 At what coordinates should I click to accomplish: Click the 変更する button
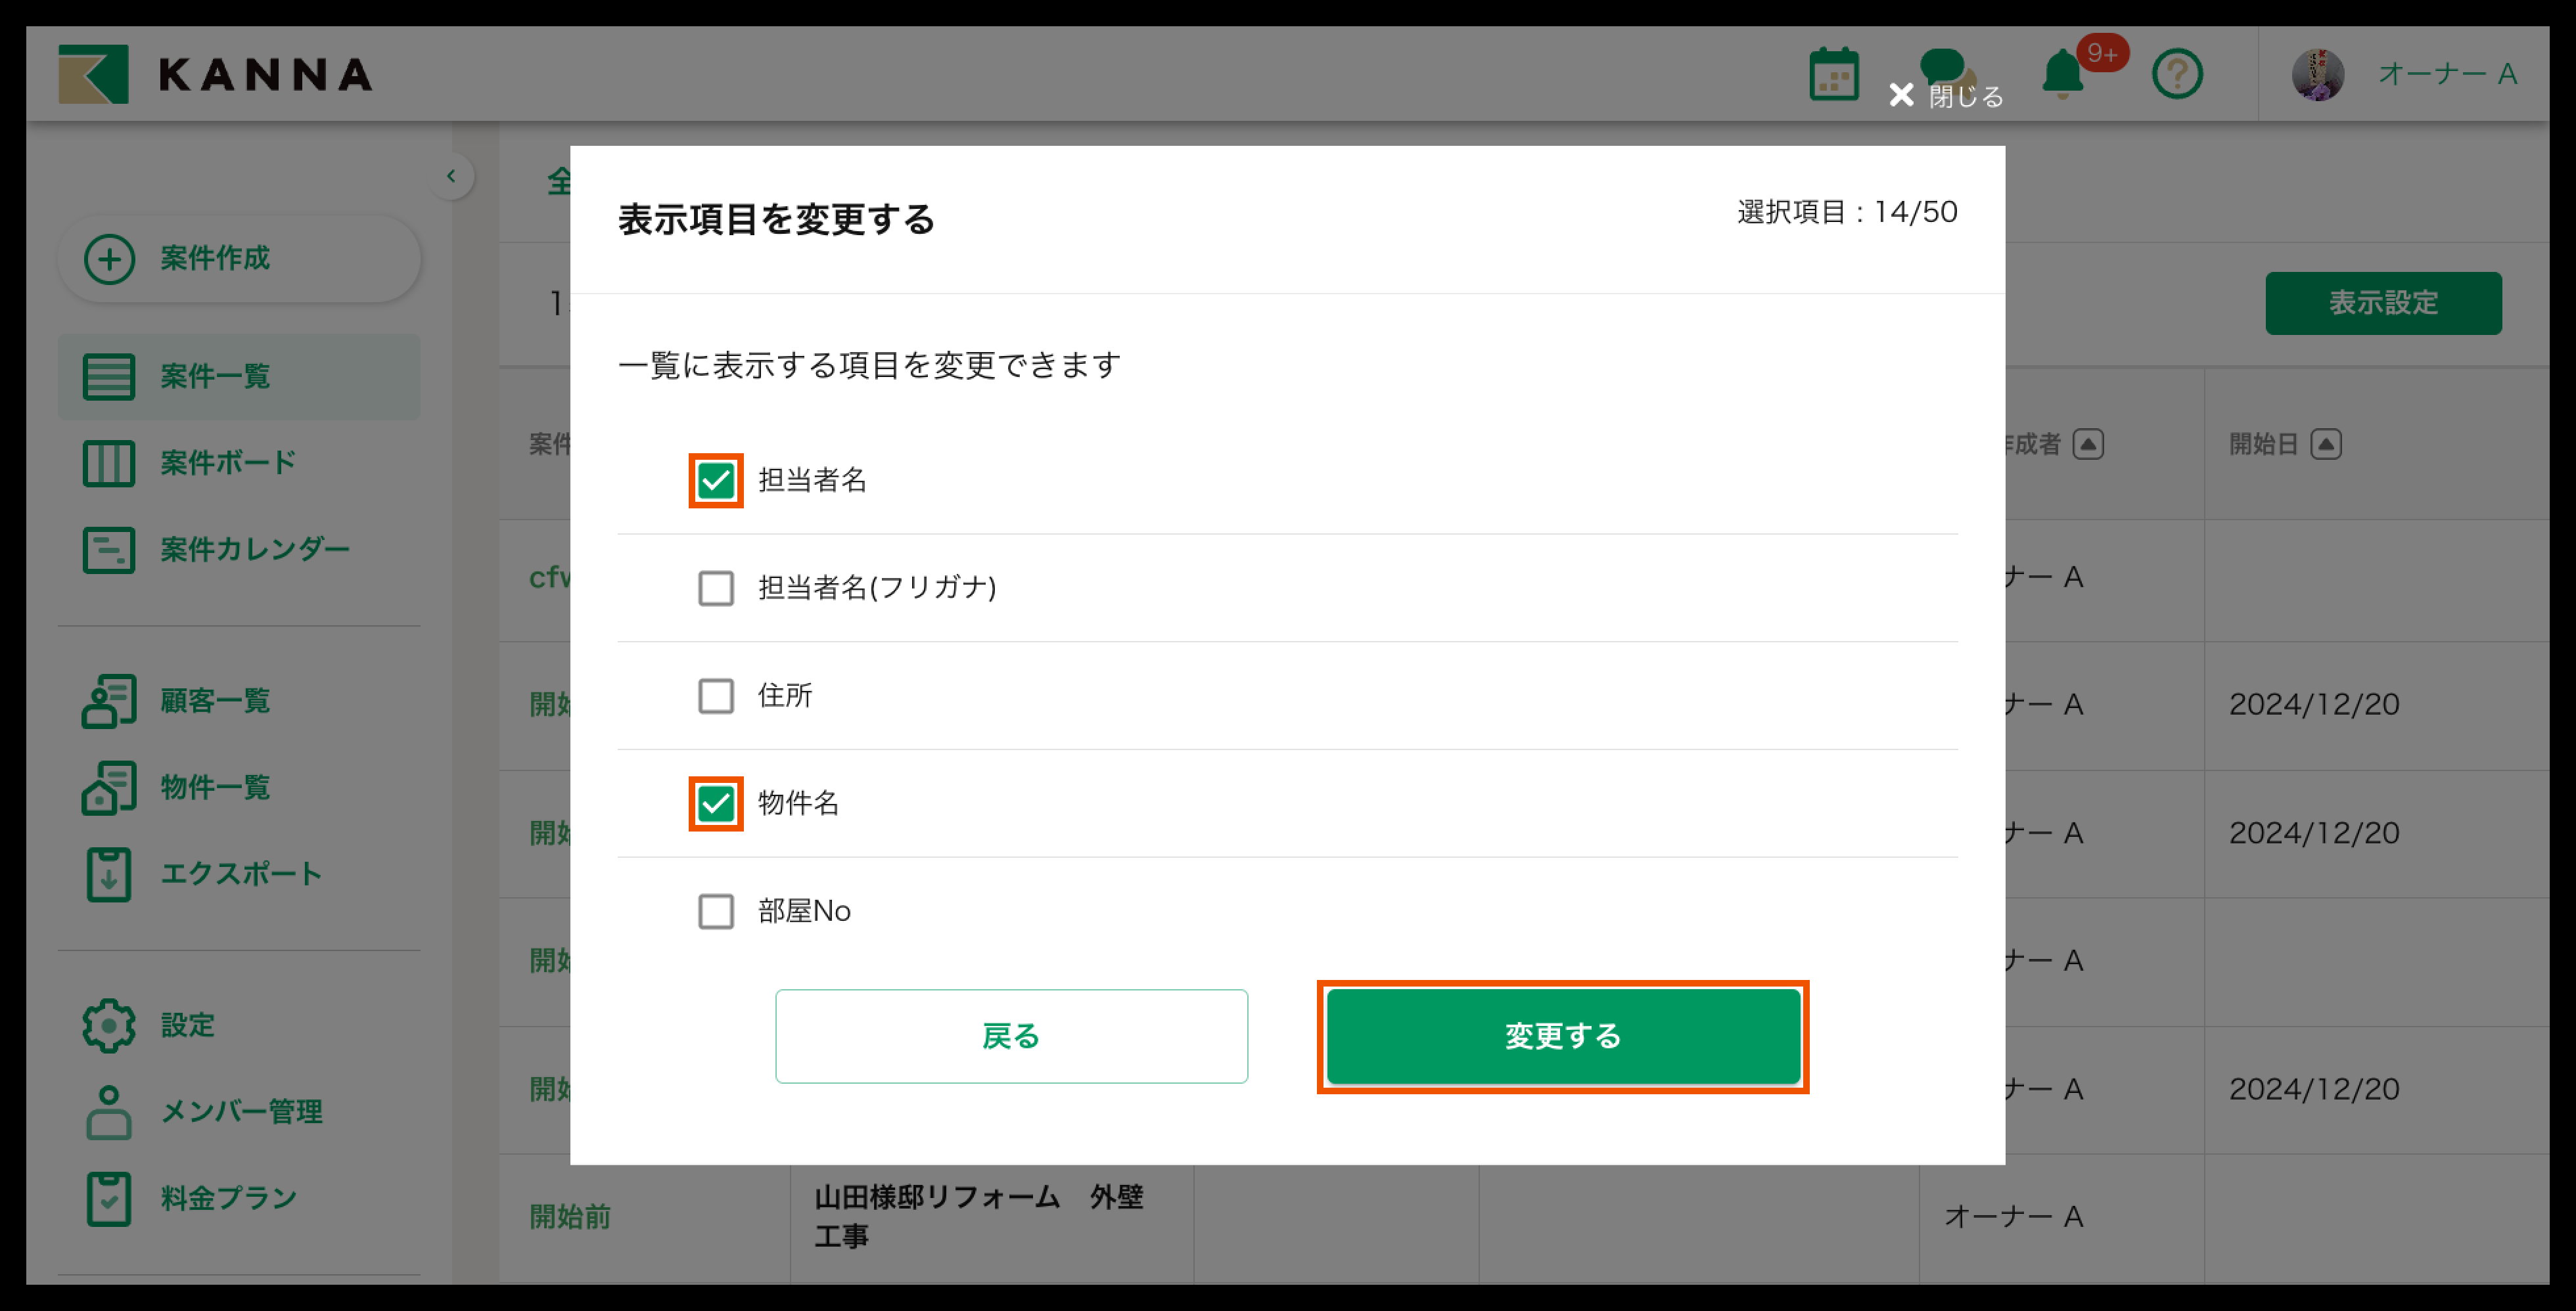1562,1036
